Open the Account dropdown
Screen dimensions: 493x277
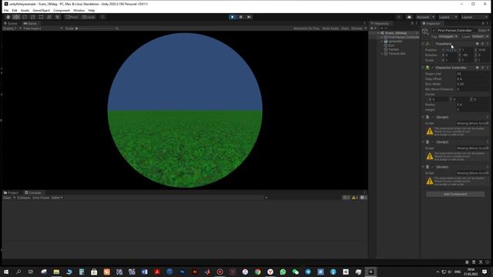point(425,17)
